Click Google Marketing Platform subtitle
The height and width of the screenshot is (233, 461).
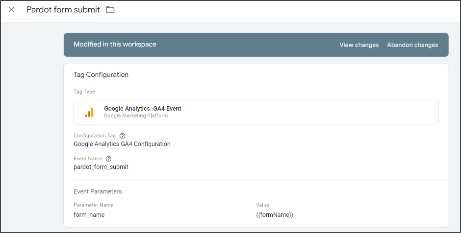(136, 116)
